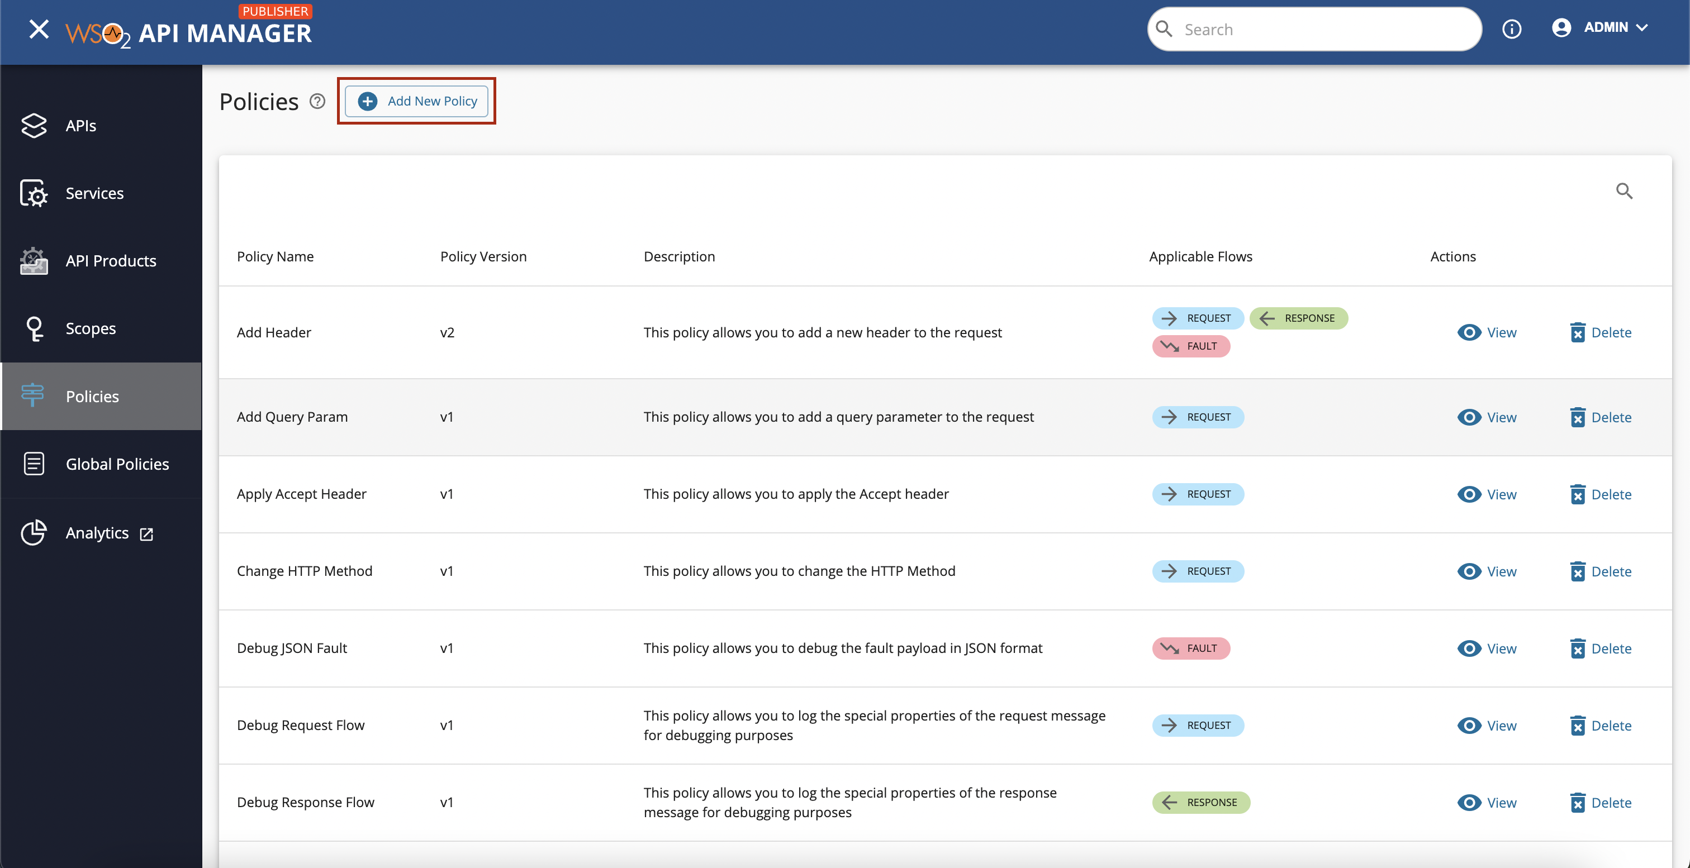View the Change HTTP Method policy
The width and height of the screenshot is (1690, 868).
point(1487,571)
